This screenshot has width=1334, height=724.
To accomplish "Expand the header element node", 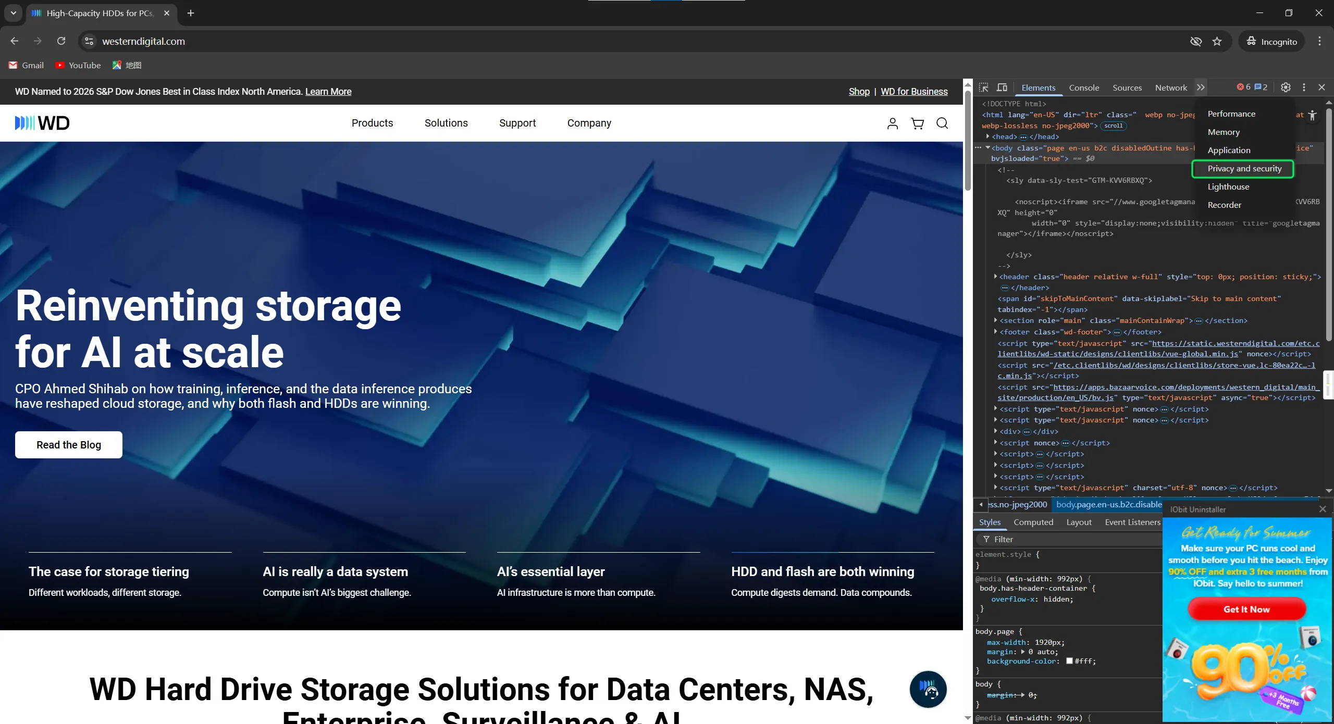I will [995, 277].
